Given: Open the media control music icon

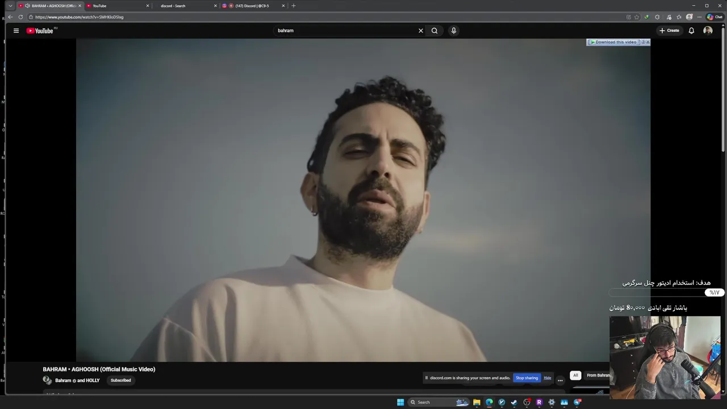Looking at the screenshot, I should (x=669, y=17).
